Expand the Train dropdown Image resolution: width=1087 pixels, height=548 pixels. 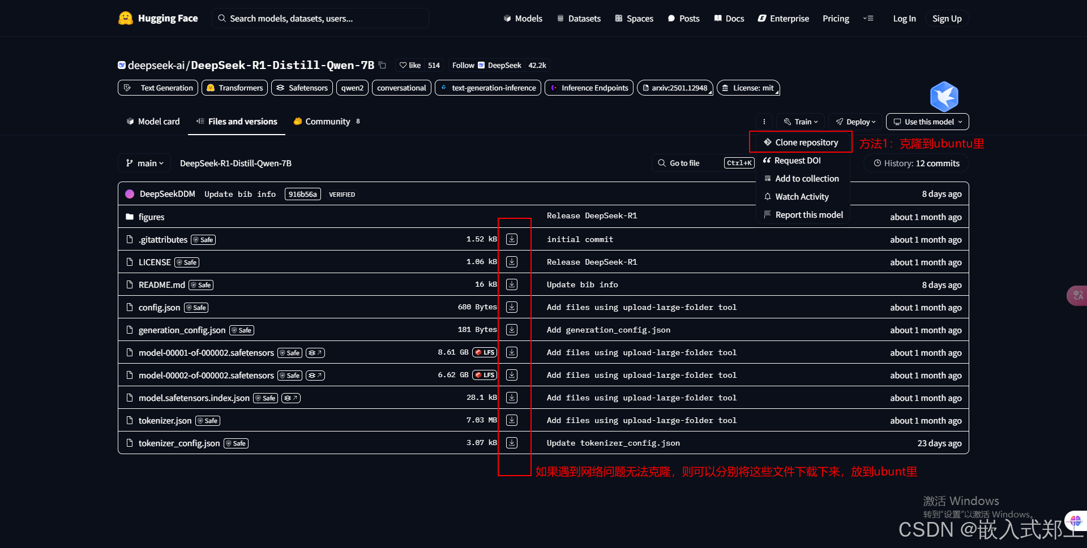(x=801, y=122)
